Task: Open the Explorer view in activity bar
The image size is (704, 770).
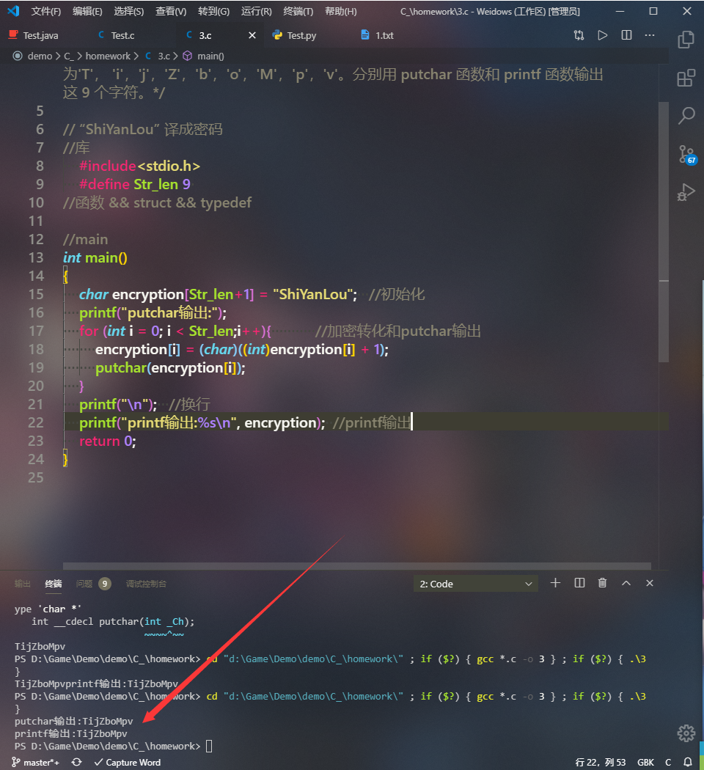Action: click(x=686, y=40)
